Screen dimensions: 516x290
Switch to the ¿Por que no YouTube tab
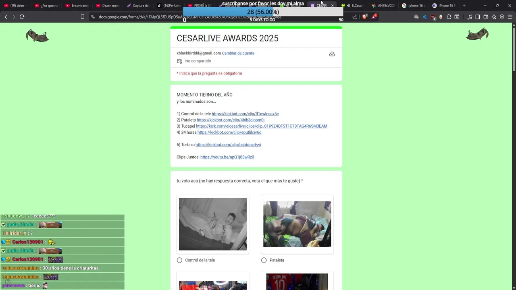coord(46,6)
